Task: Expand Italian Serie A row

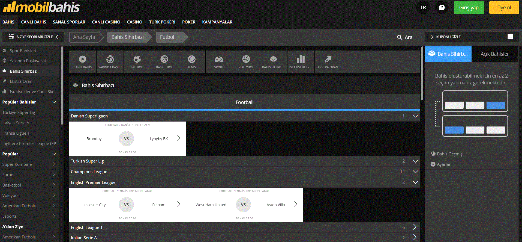Action: pos(244,238)
